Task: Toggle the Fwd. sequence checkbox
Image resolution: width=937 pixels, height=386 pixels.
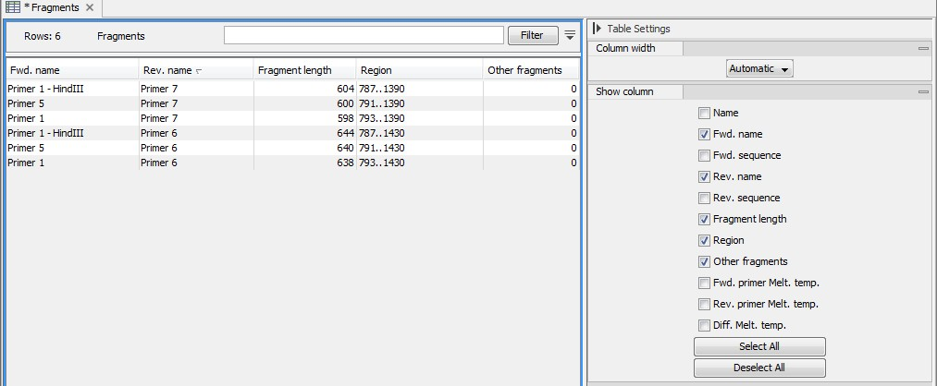Action: 704,155
